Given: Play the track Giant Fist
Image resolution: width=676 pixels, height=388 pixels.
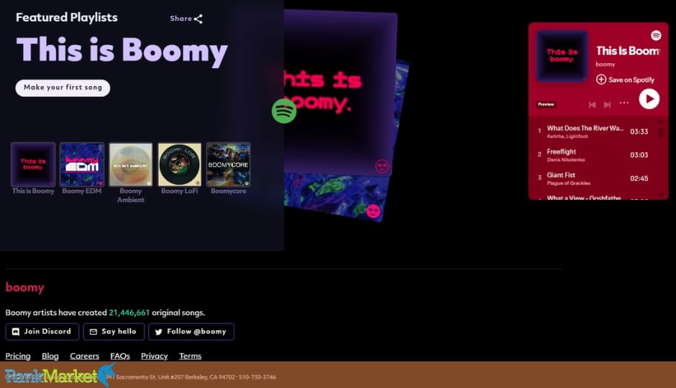Looking at the screenshot, I should coord(561,175).
